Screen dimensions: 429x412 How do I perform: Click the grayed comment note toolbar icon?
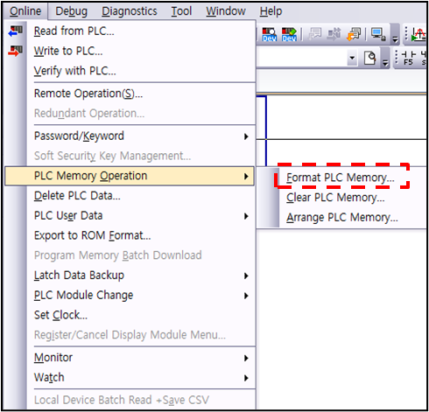[315, 34]
